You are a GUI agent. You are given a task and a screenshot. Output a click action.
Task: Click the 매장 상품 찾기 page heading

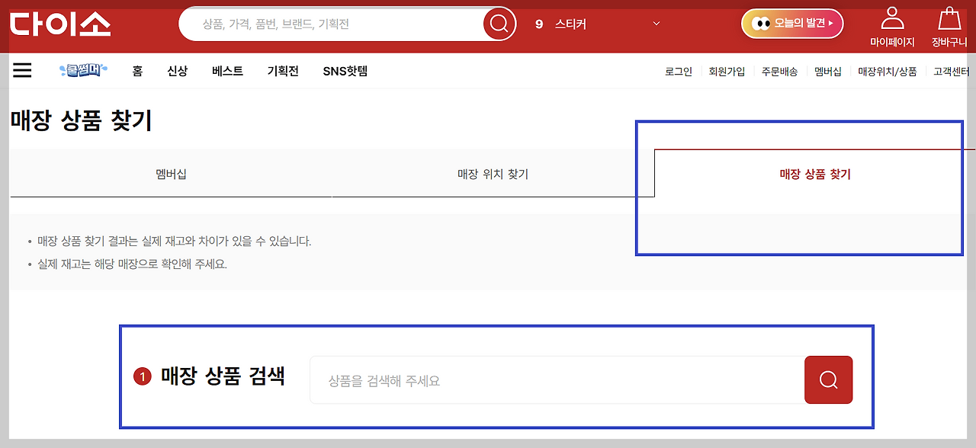[82, 120]
